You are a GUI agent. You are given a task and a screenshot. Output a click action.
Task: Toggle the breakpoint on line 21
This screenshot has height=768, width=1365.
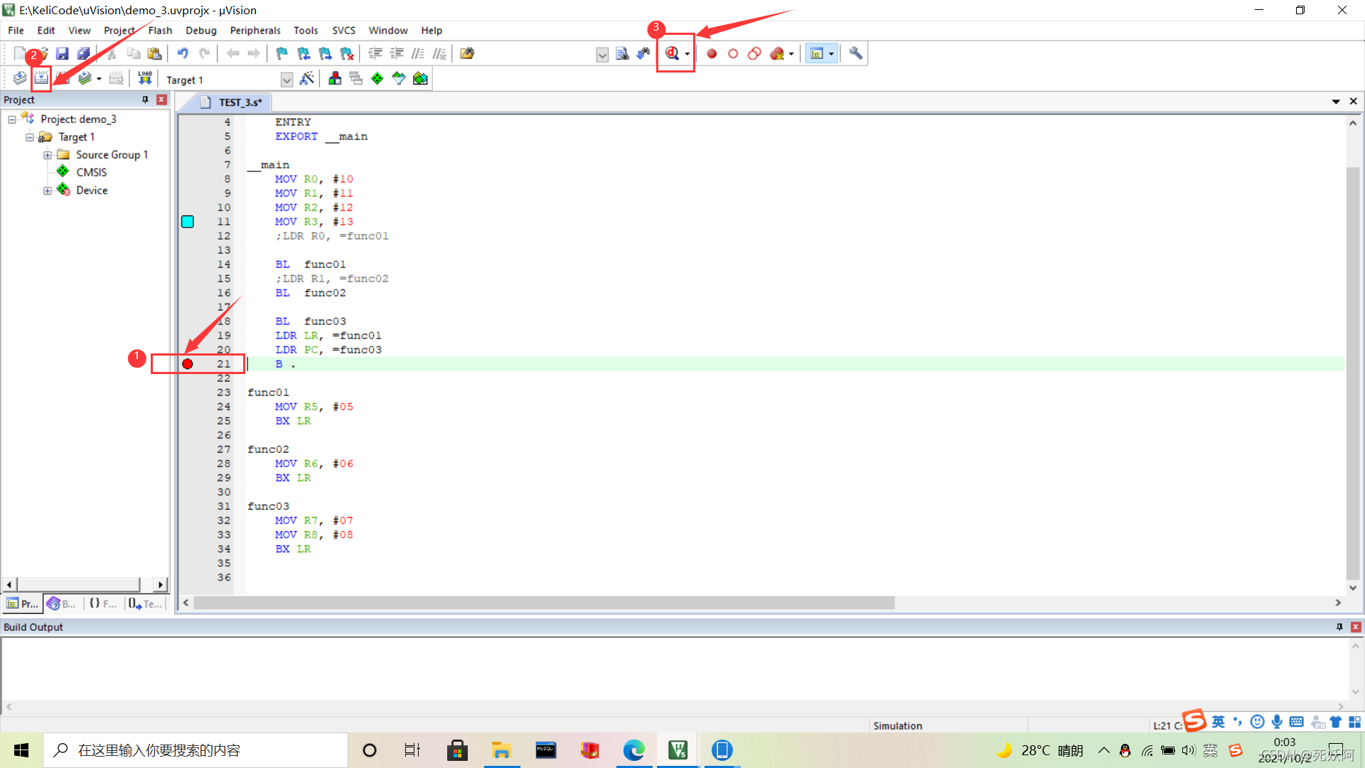point(186,364)
